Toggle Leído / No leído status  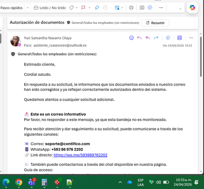pyautogui.click(x=50, y=8)
